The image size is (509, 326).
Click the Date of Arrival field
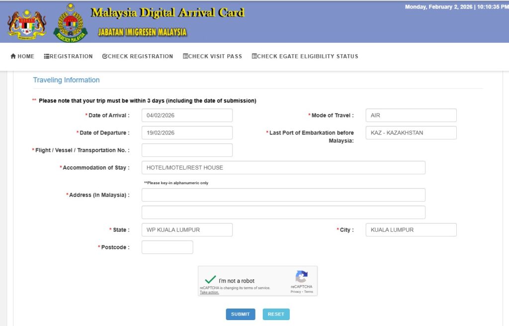187,115
